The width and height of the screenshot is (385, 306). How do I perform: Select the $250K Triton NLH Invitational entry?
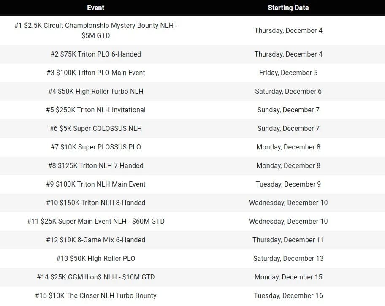tap(96, 110)
